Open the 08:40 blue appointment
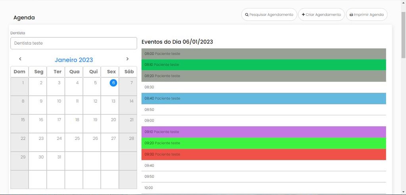 263,98
